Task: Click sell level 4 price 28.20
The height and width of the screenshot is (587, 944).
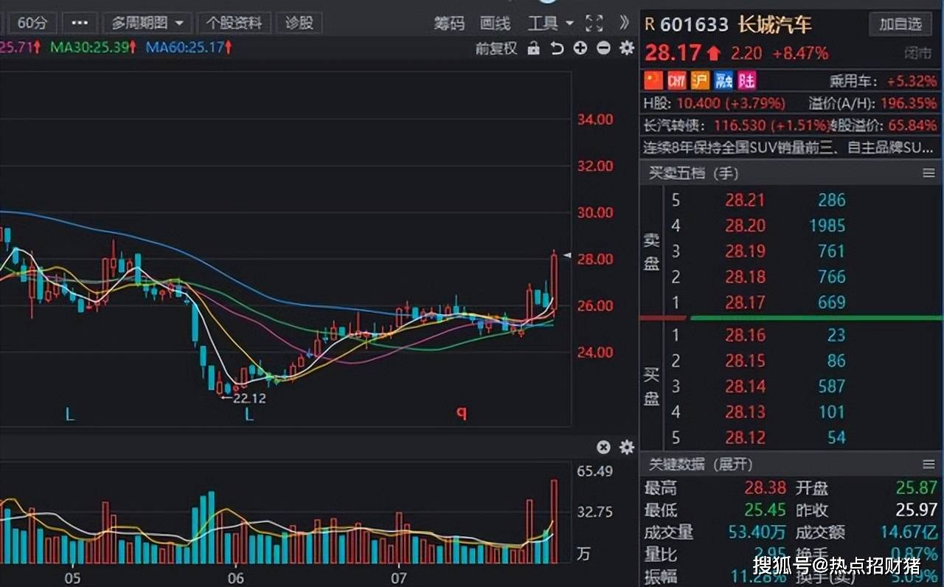Action: [x=745, y=226]
